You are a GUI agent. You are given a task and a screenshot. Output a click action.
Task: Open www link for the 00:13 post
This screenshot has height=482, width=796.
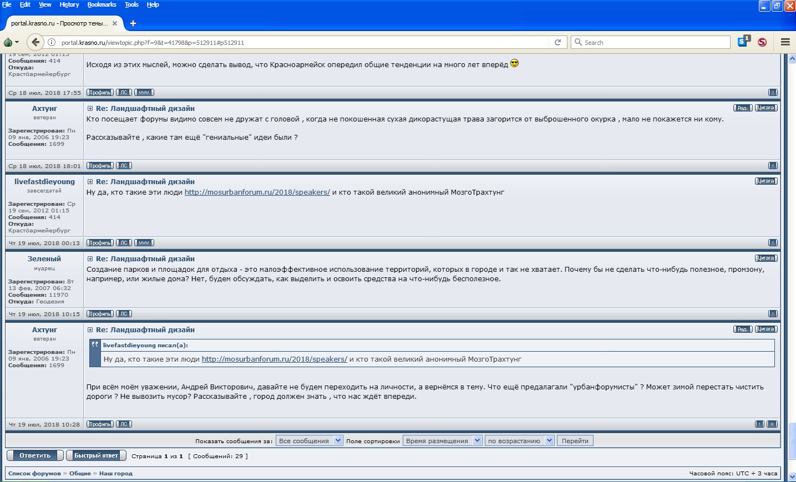(x=144, y=243)
